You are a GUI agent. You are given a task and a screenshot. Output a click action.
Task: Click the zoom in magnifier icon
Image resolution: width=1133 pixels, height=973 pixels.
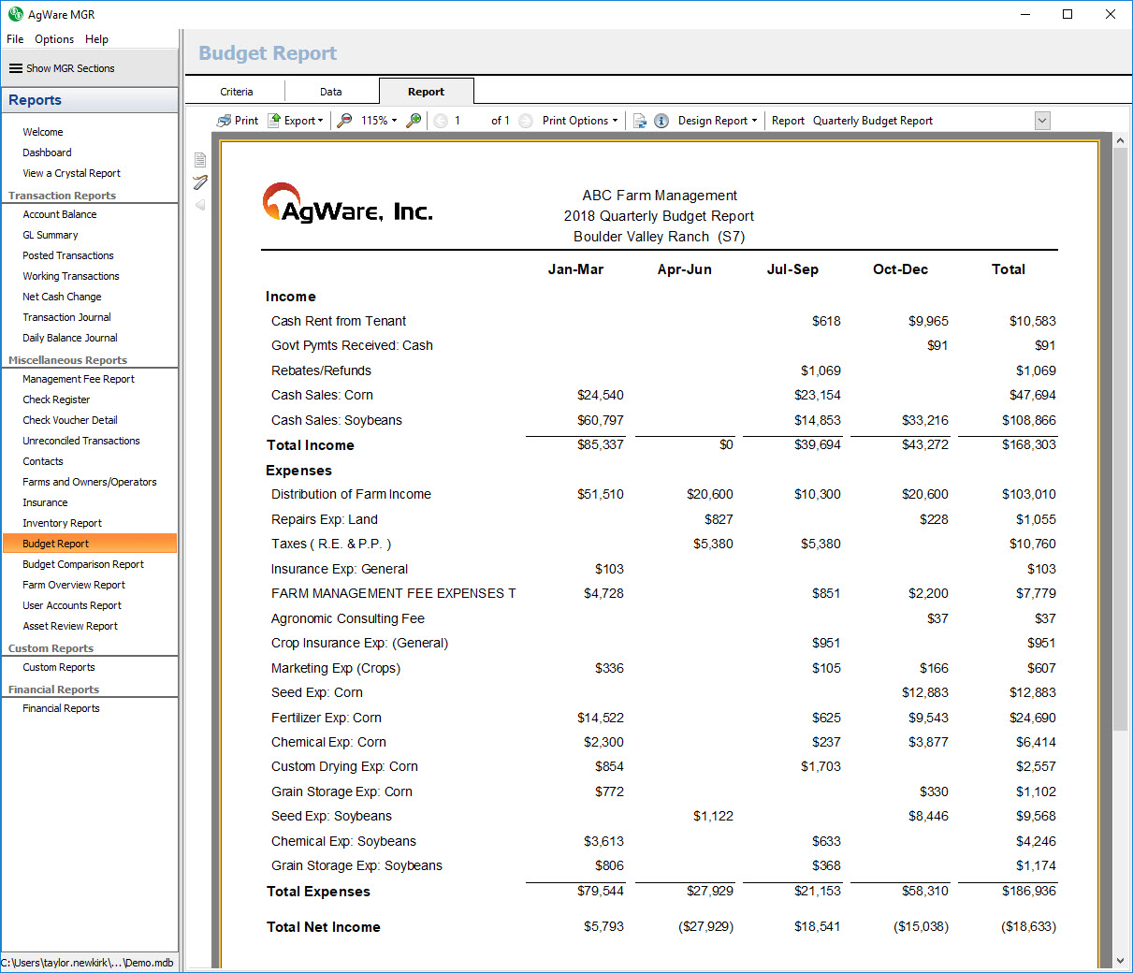pyautogui.click(x=414, y=121)
